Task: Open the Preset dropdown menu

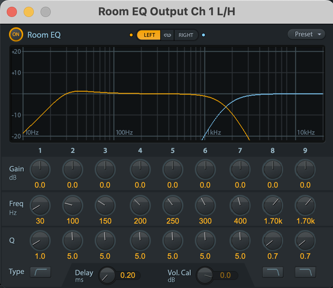Action: click(x=307, y=34)
